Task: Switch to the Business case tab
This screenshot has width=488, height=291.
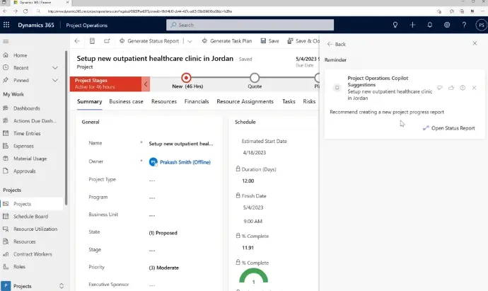Action: (x=126, y=101)
